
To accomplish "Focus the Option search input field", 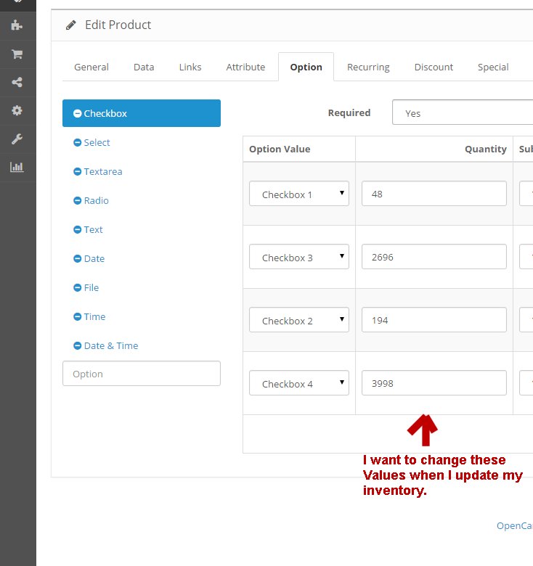I will (142, 374).
